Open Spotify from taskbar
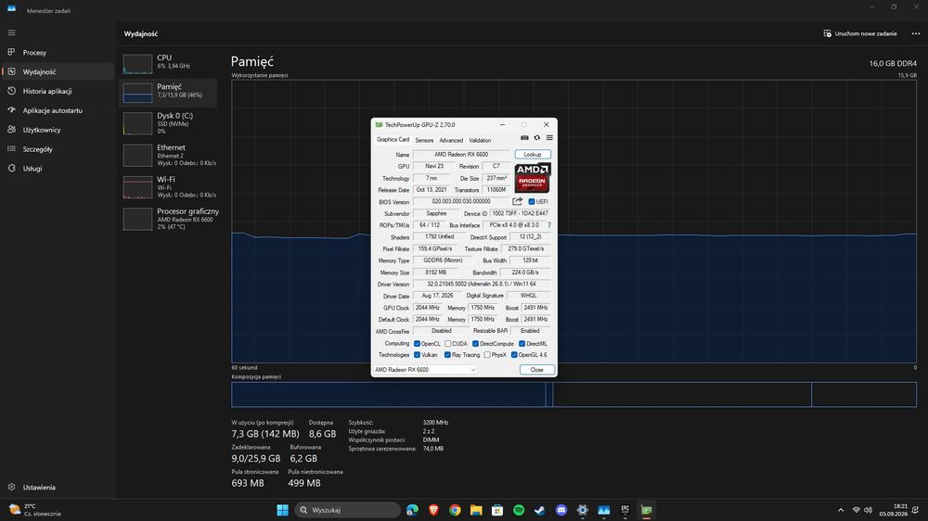This screenshot has height=521, width=928. click(519, 510)
